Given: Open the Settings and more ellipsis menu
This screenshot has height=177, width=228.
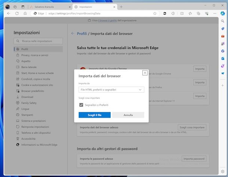Looking at the screenshot, I should click(x=215, y=13).
